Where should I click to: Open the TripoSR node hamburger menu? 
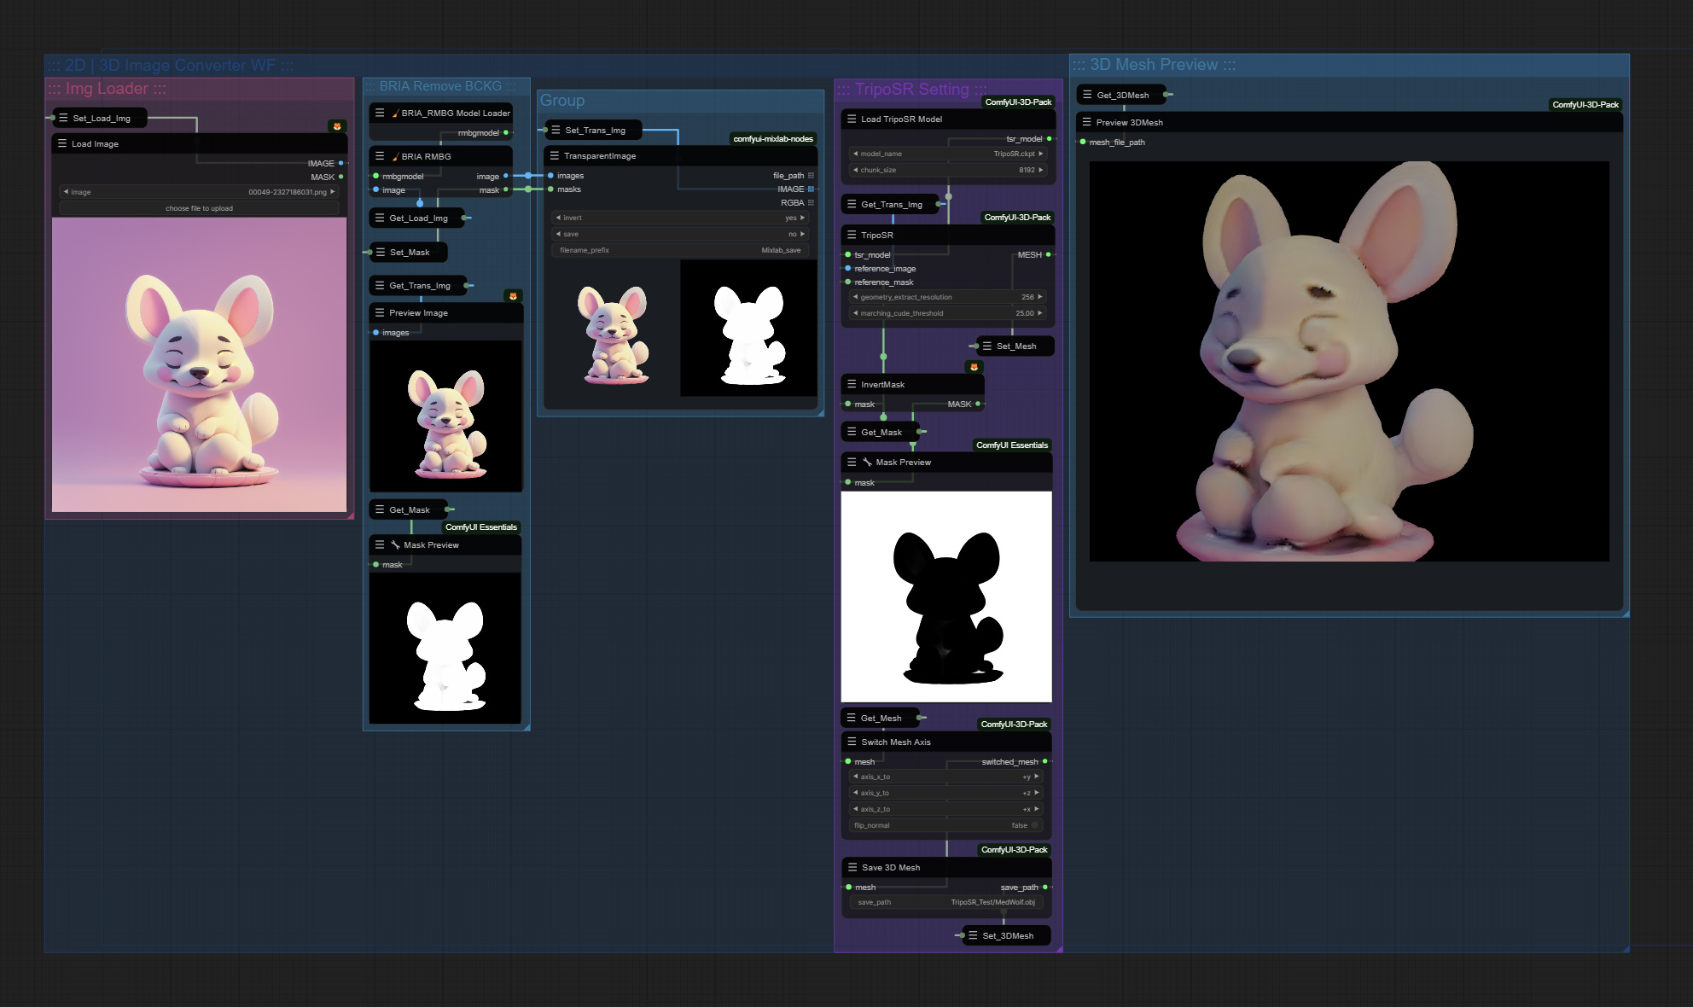852,235
